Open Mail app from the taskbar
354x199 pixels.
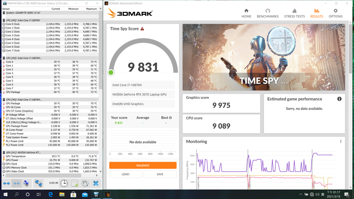[x=85, y=195]
